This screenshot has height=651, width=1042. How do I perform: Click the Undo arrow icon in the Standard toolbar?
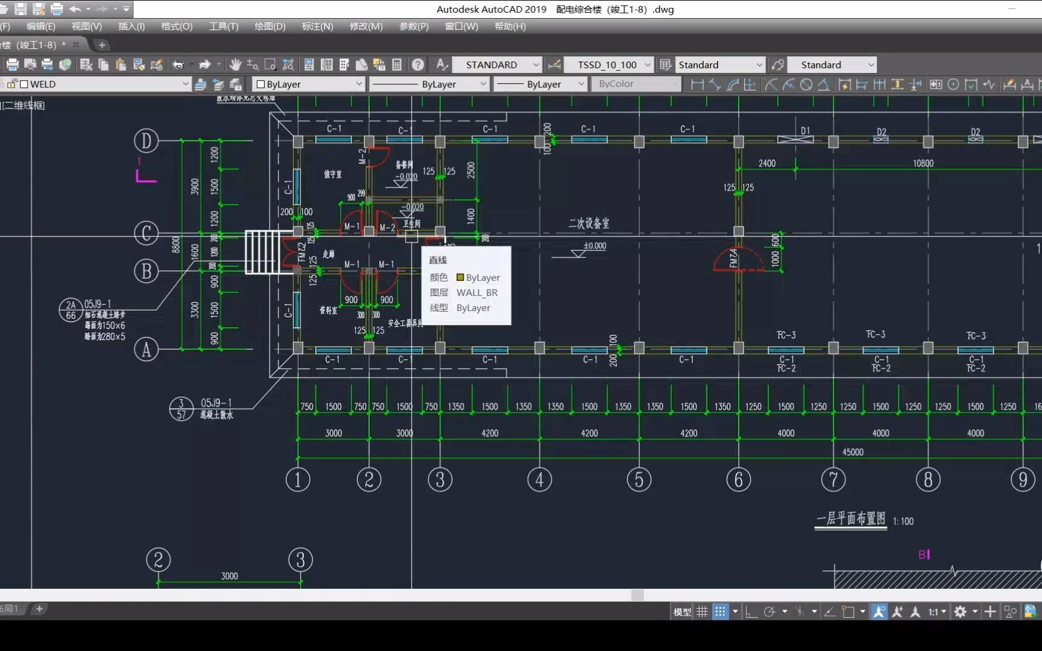178,64
